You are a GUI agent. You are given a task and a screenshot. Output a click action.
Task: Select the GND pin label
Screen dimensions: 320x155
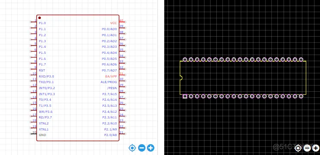click(x=42, y=135)
